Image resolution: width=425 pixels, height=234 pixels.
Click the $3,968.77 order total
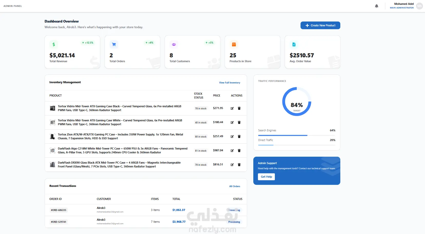tap(179, 222)
